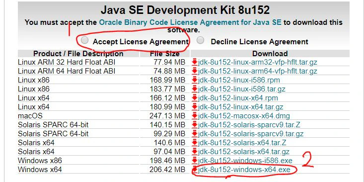Viewport: 364px width, 182px height.
Task: Download jdk-8u152-solaris-x64.tar.gz file
Action: tap(243, 152)
